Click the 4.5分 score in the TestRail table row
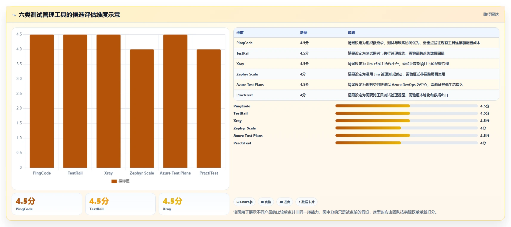The height and width of the screenshot is (227, 511). [304, 53]
